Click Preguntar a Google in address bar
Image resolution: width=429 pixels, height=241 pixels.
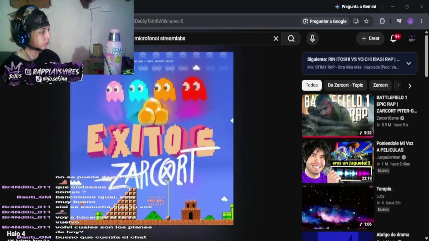(325, 21)
